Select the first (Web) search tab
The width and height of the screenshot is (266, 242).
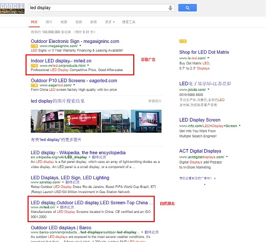click(34, 22)
